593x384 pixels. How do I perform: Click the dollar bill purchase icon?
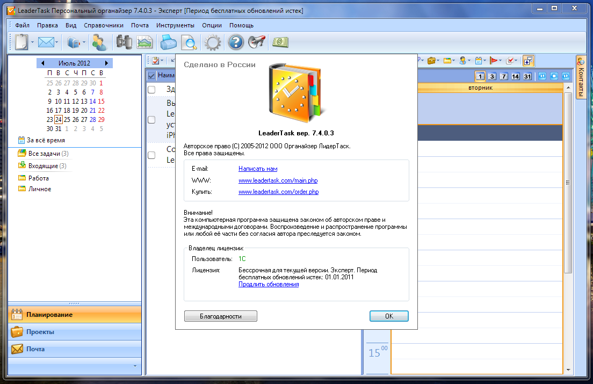pyautogui.click(x=280, y=42)
